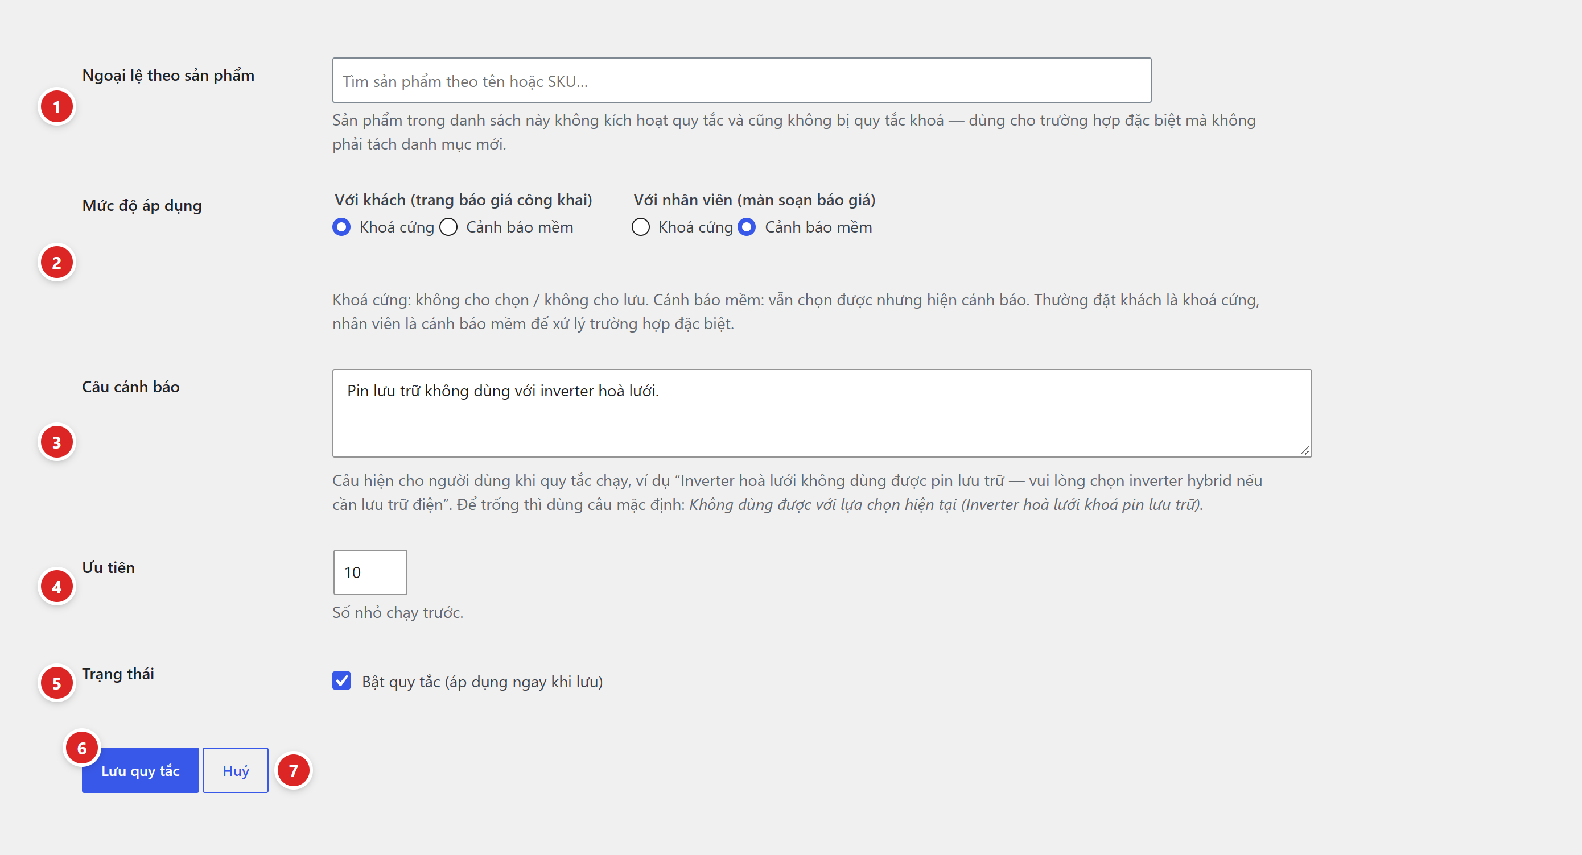1582x855 pixels.
Task: Select 'Khoá cứng' for staff
Action: tap(641, 227)
